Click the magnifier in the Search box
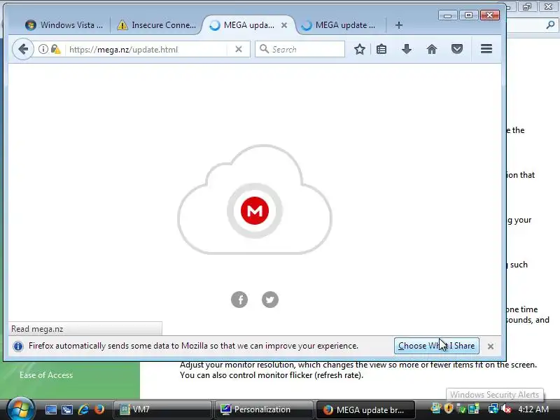This screenshot has height=420, width=560. pyautogui.click(x=264, y=49)
